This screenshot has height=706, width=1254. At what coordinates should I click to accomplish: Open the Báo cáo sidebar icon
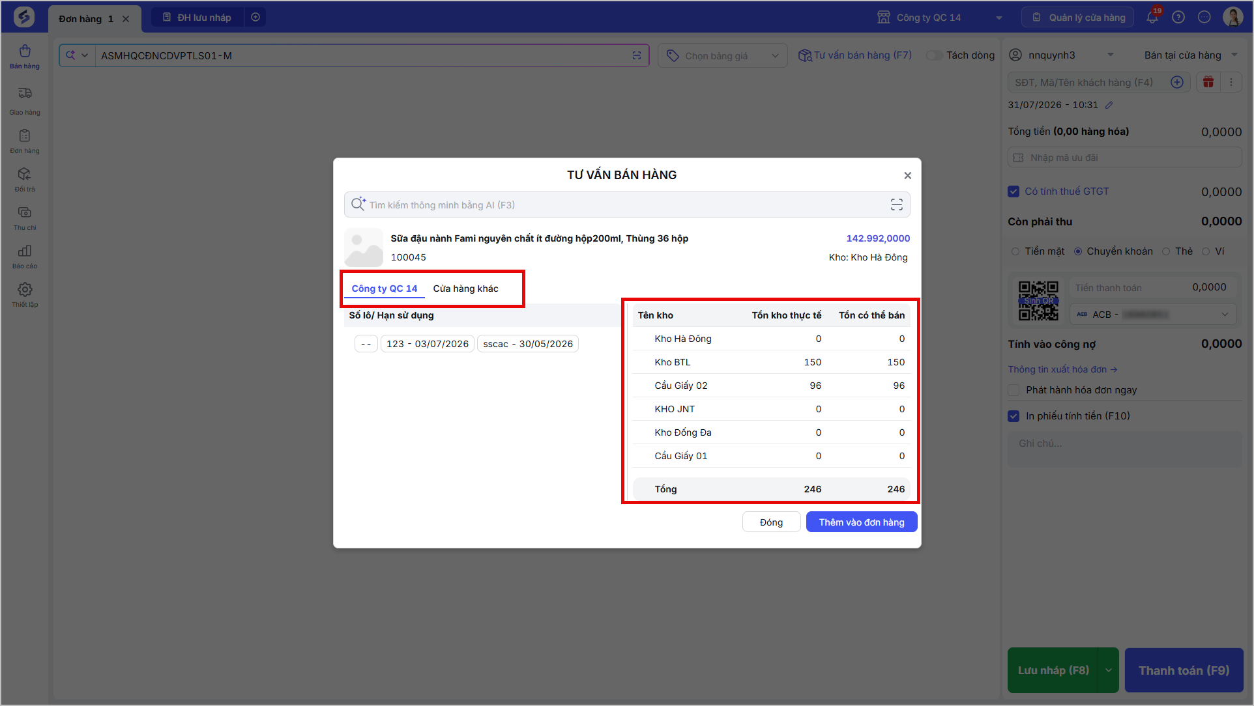tap(25, 256)
